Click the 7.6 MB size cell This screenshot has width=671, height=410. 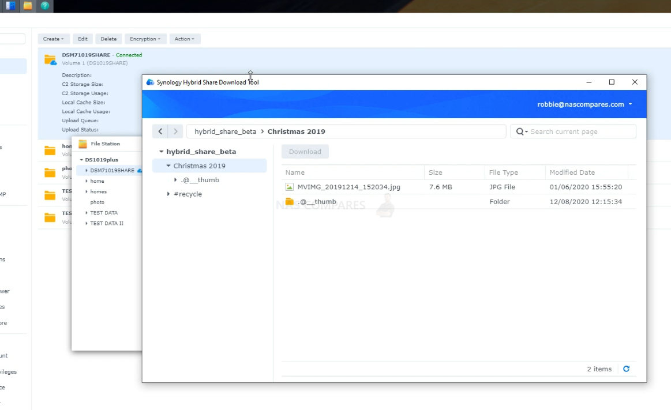(x=441, y=187)
